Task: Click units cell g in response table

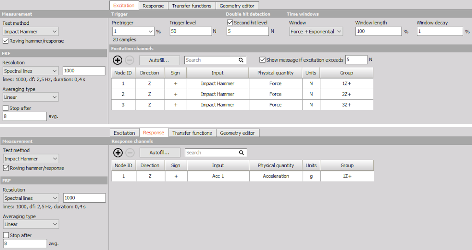Action: [312, 176]
